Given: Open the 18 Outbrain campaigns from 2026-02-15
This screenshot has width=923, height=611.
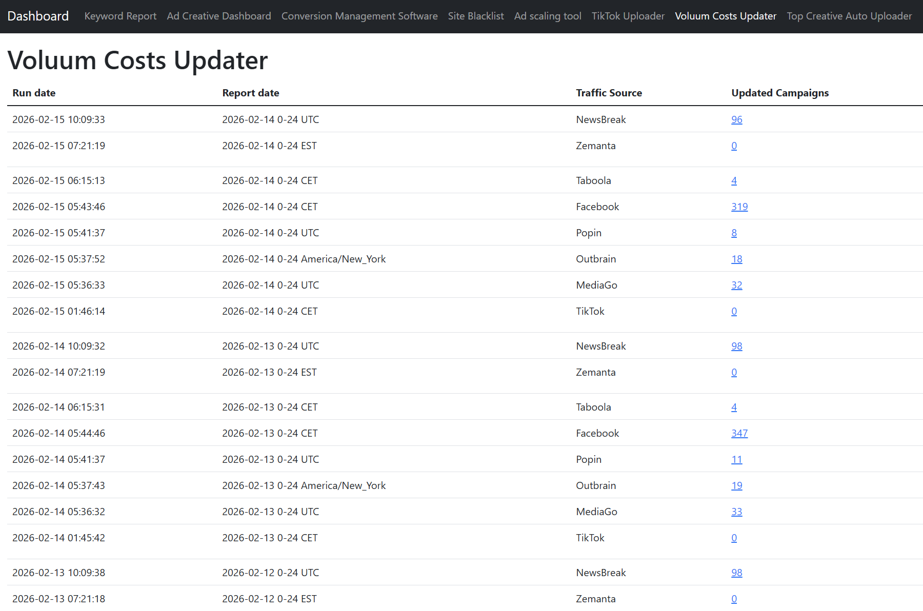Looking at the screenshot, I should click(x=737, y=259).
